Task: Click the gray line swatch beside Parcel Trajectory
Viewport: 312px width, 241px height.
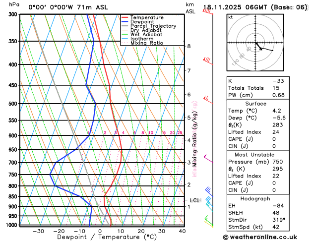Action: pyautogui.click(x=125, y=26)
